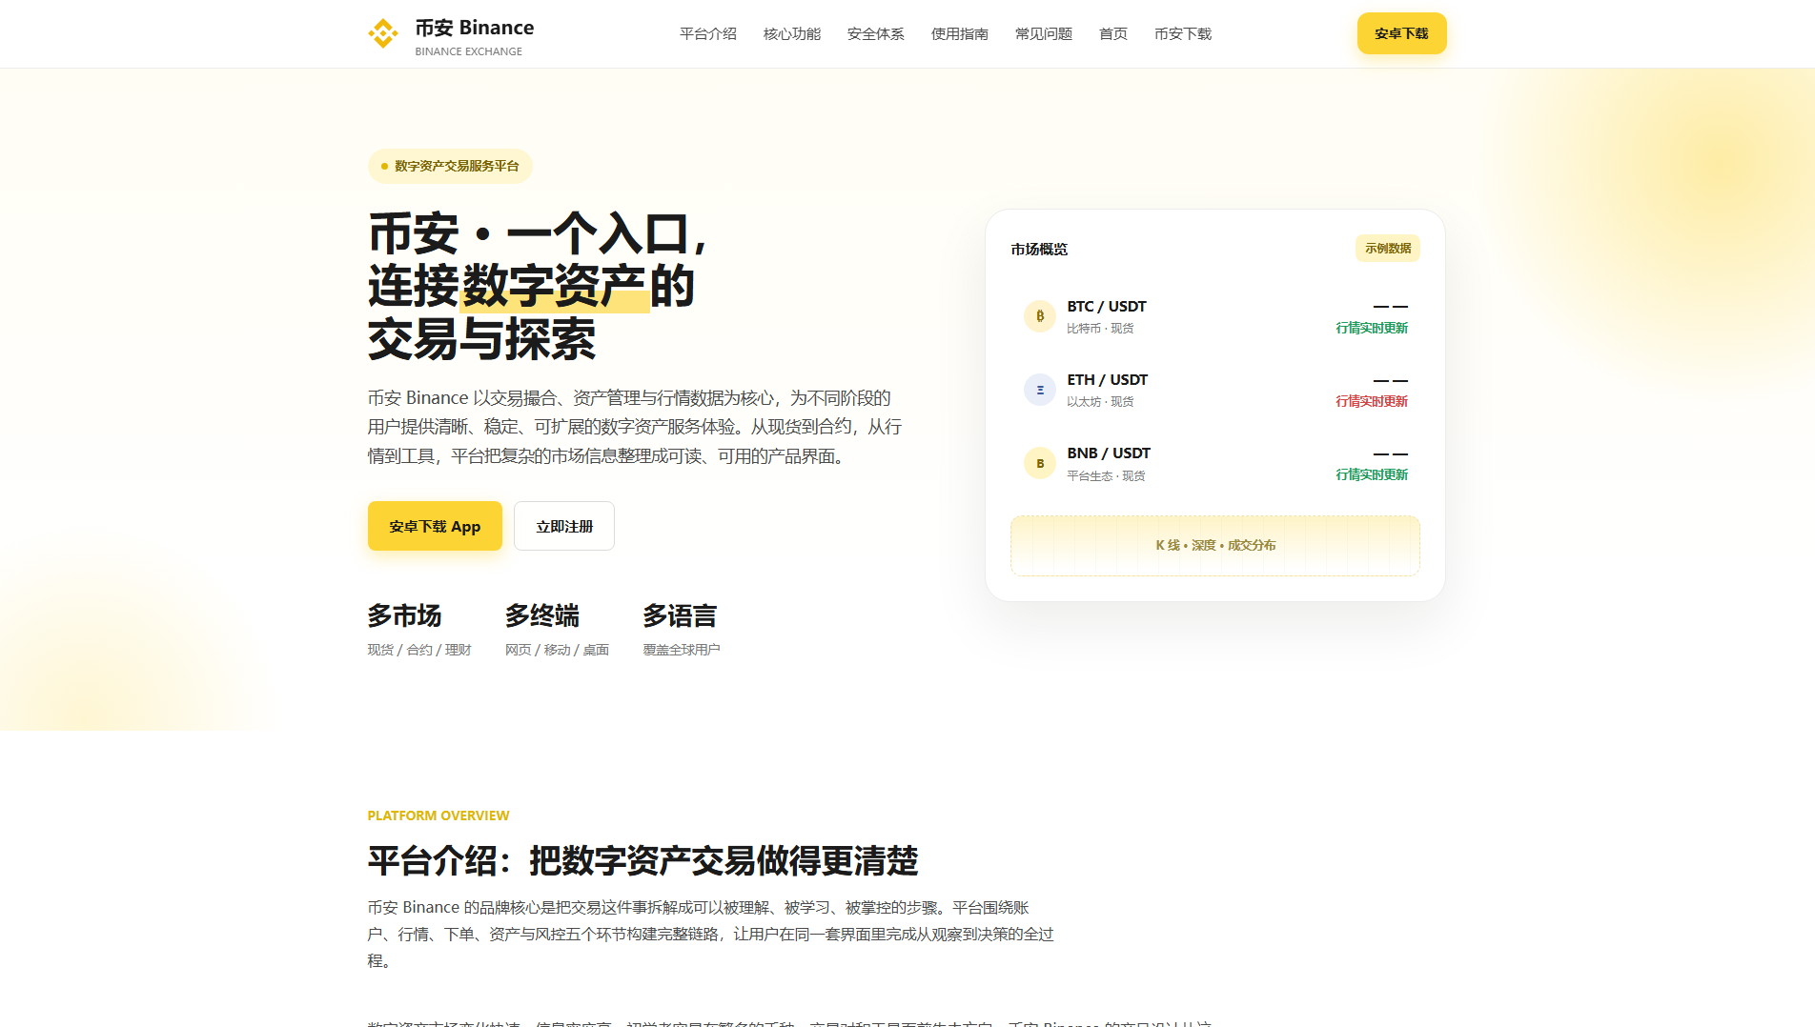
Task: Click the 多终端 stat heading
Action: [542, 616]
